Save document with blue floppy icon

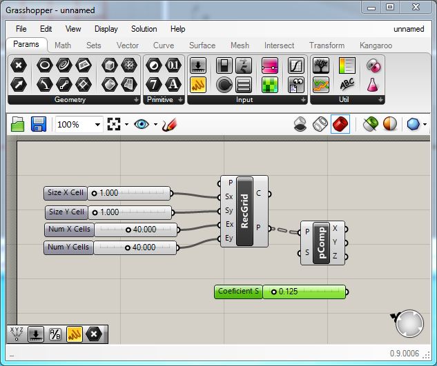point(39,124)
